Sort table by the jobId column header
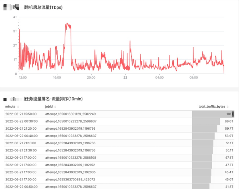Viewport: 239px width, 189px height. point(49,106)
